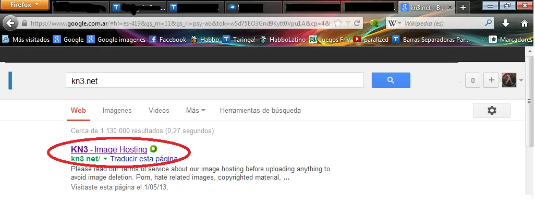535x201 pixels.
Task: Click the green ring rating icon beside KN3 result
Action: point(153,149)
